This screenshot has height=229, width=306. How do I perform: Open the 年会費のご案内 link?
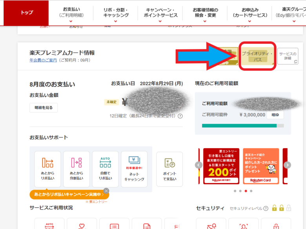pos(43,60)
